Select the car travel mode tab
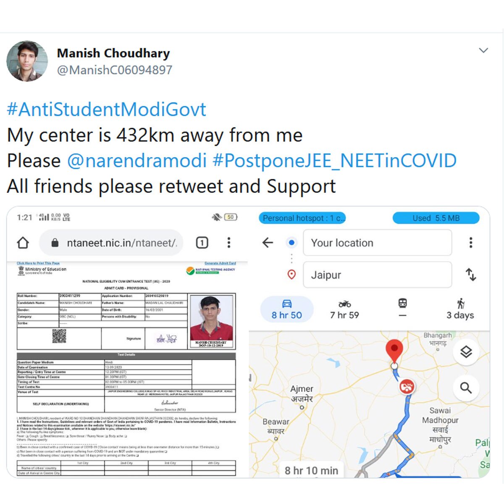This screenshot has height=504, width=504. (287, 310)
